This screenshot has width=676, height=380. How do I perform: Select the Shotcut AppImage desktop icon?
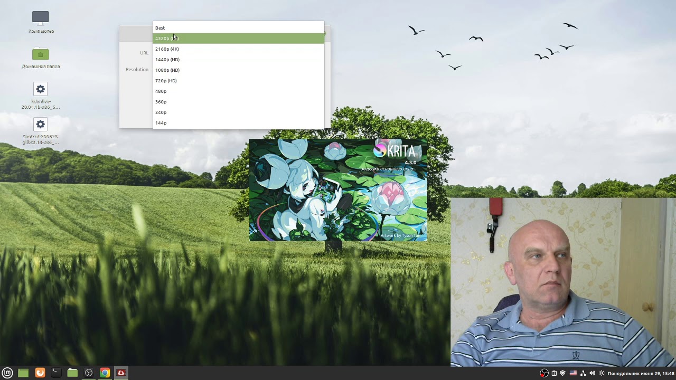point(41,131)
